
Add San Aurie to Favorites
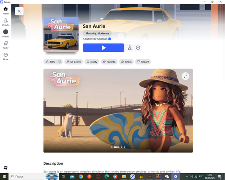pyautogui.click(x=109, y=62)
